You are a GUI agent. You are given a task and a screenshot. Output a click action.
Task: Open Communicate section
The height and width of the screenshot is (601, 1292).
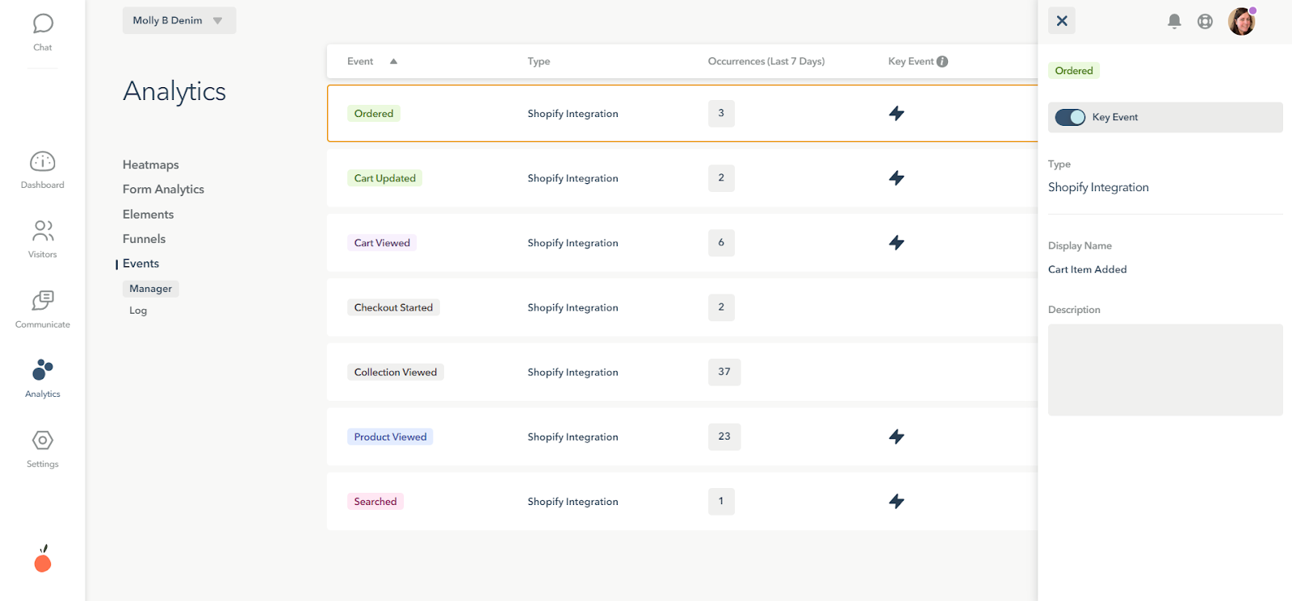43,310
